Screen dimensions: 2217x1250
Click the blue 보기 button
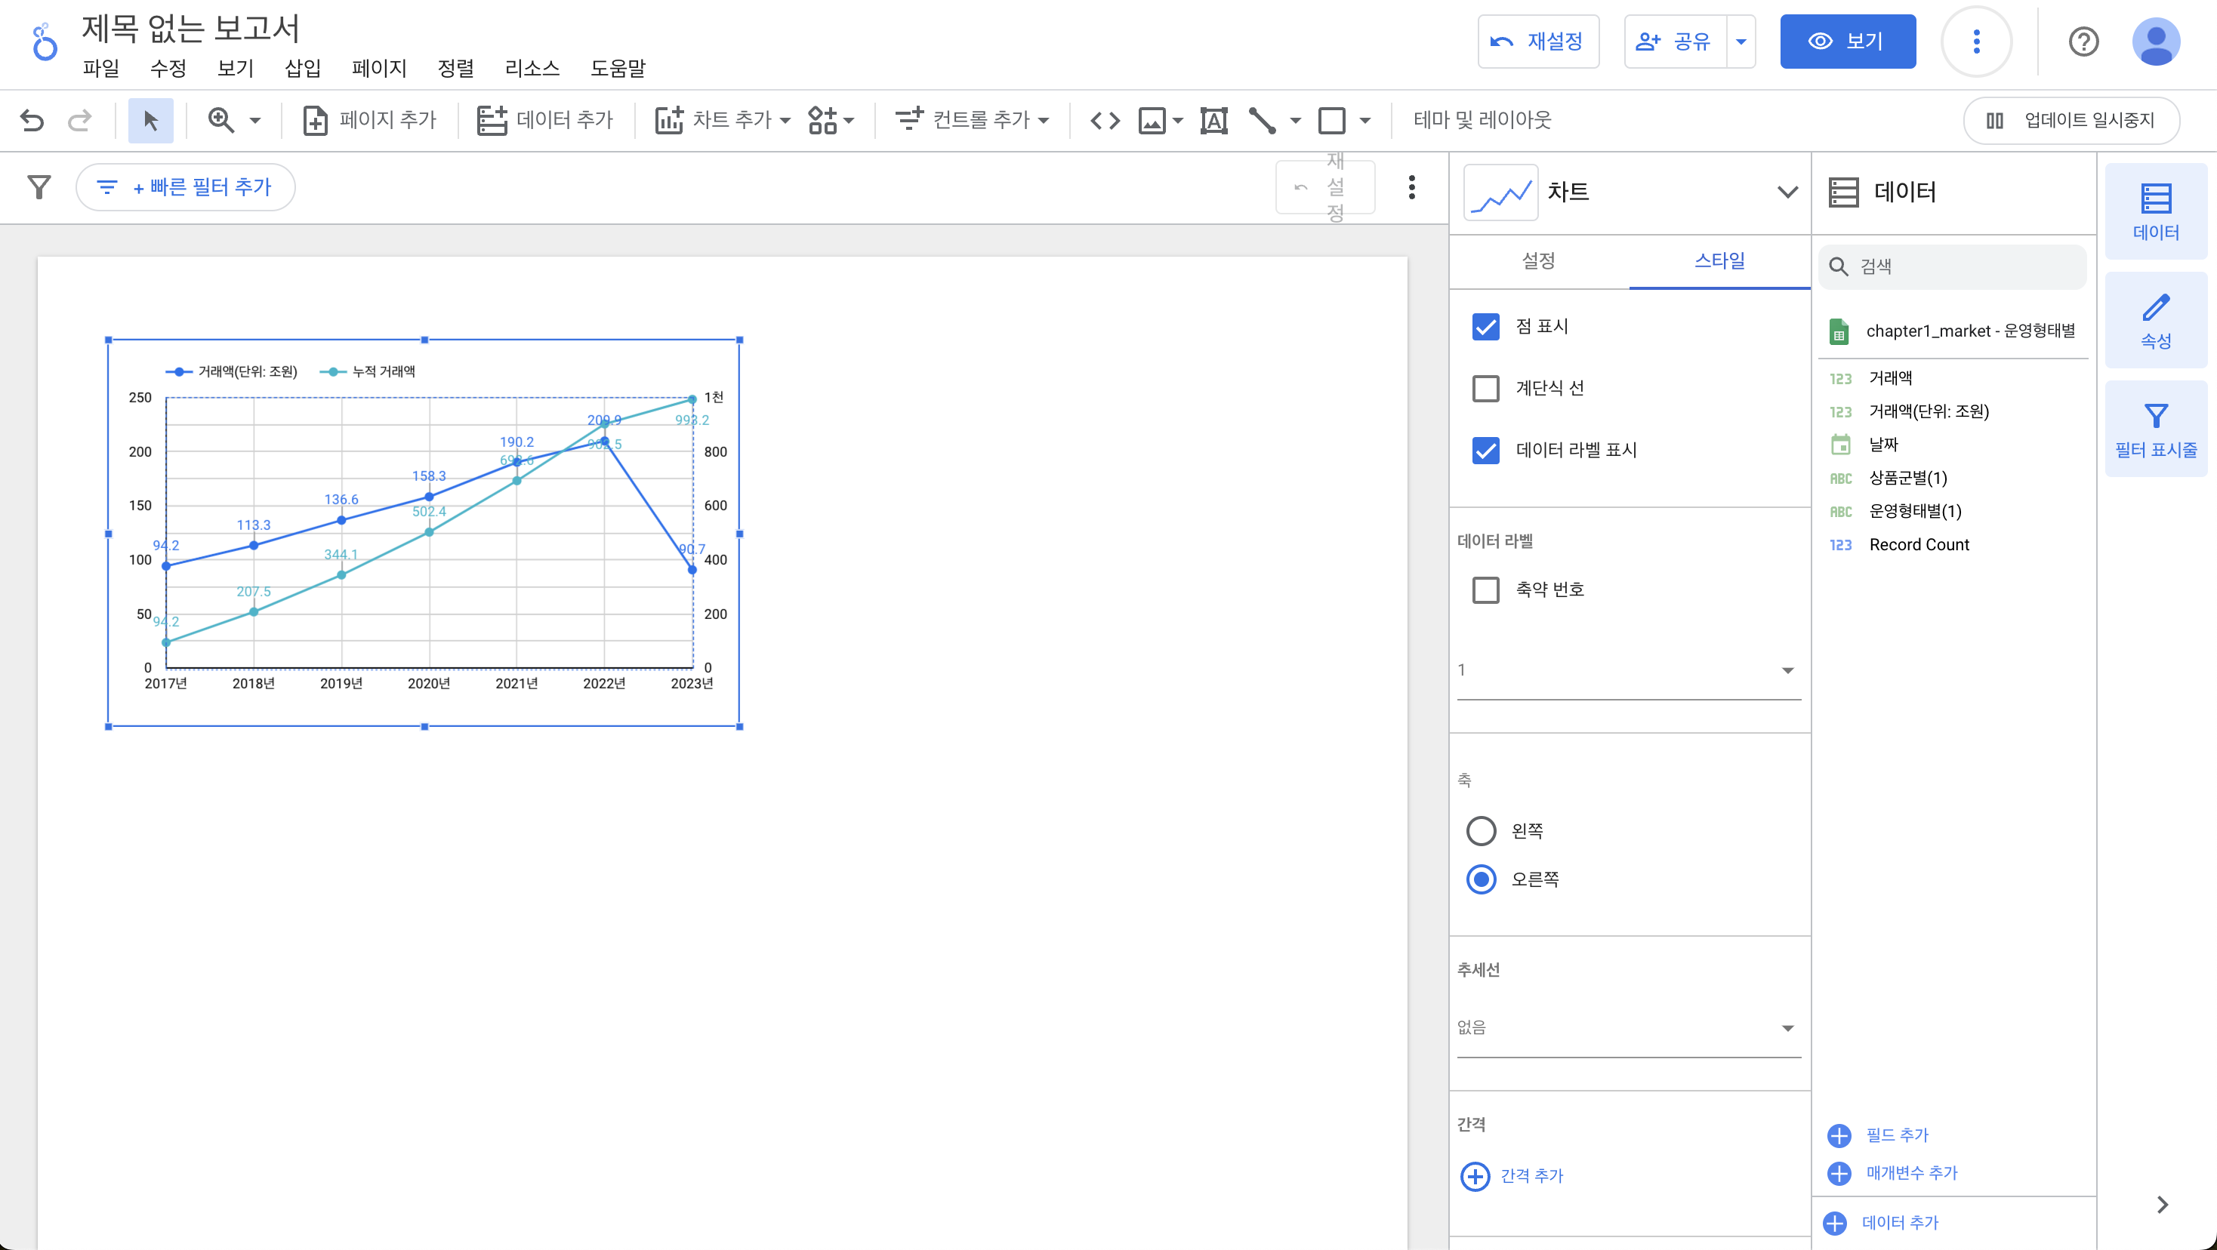pyautogui.click(x=1847, y=42)
